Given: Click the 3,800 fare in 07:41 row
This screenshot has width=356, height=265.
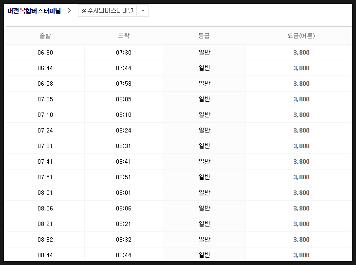Looking at the screenshot, I should (301, 161).
